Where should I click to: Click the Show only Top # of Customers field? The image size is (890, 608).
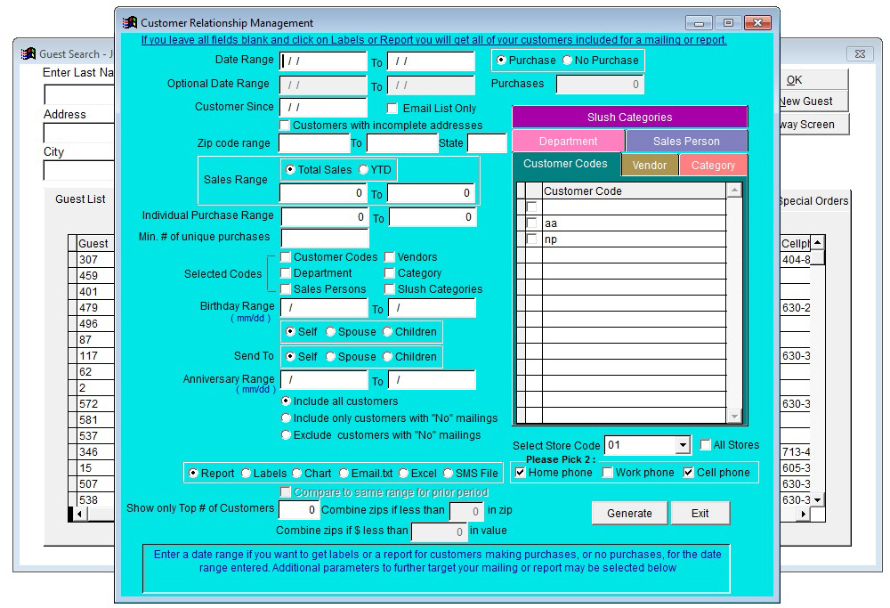coord(298,510)
